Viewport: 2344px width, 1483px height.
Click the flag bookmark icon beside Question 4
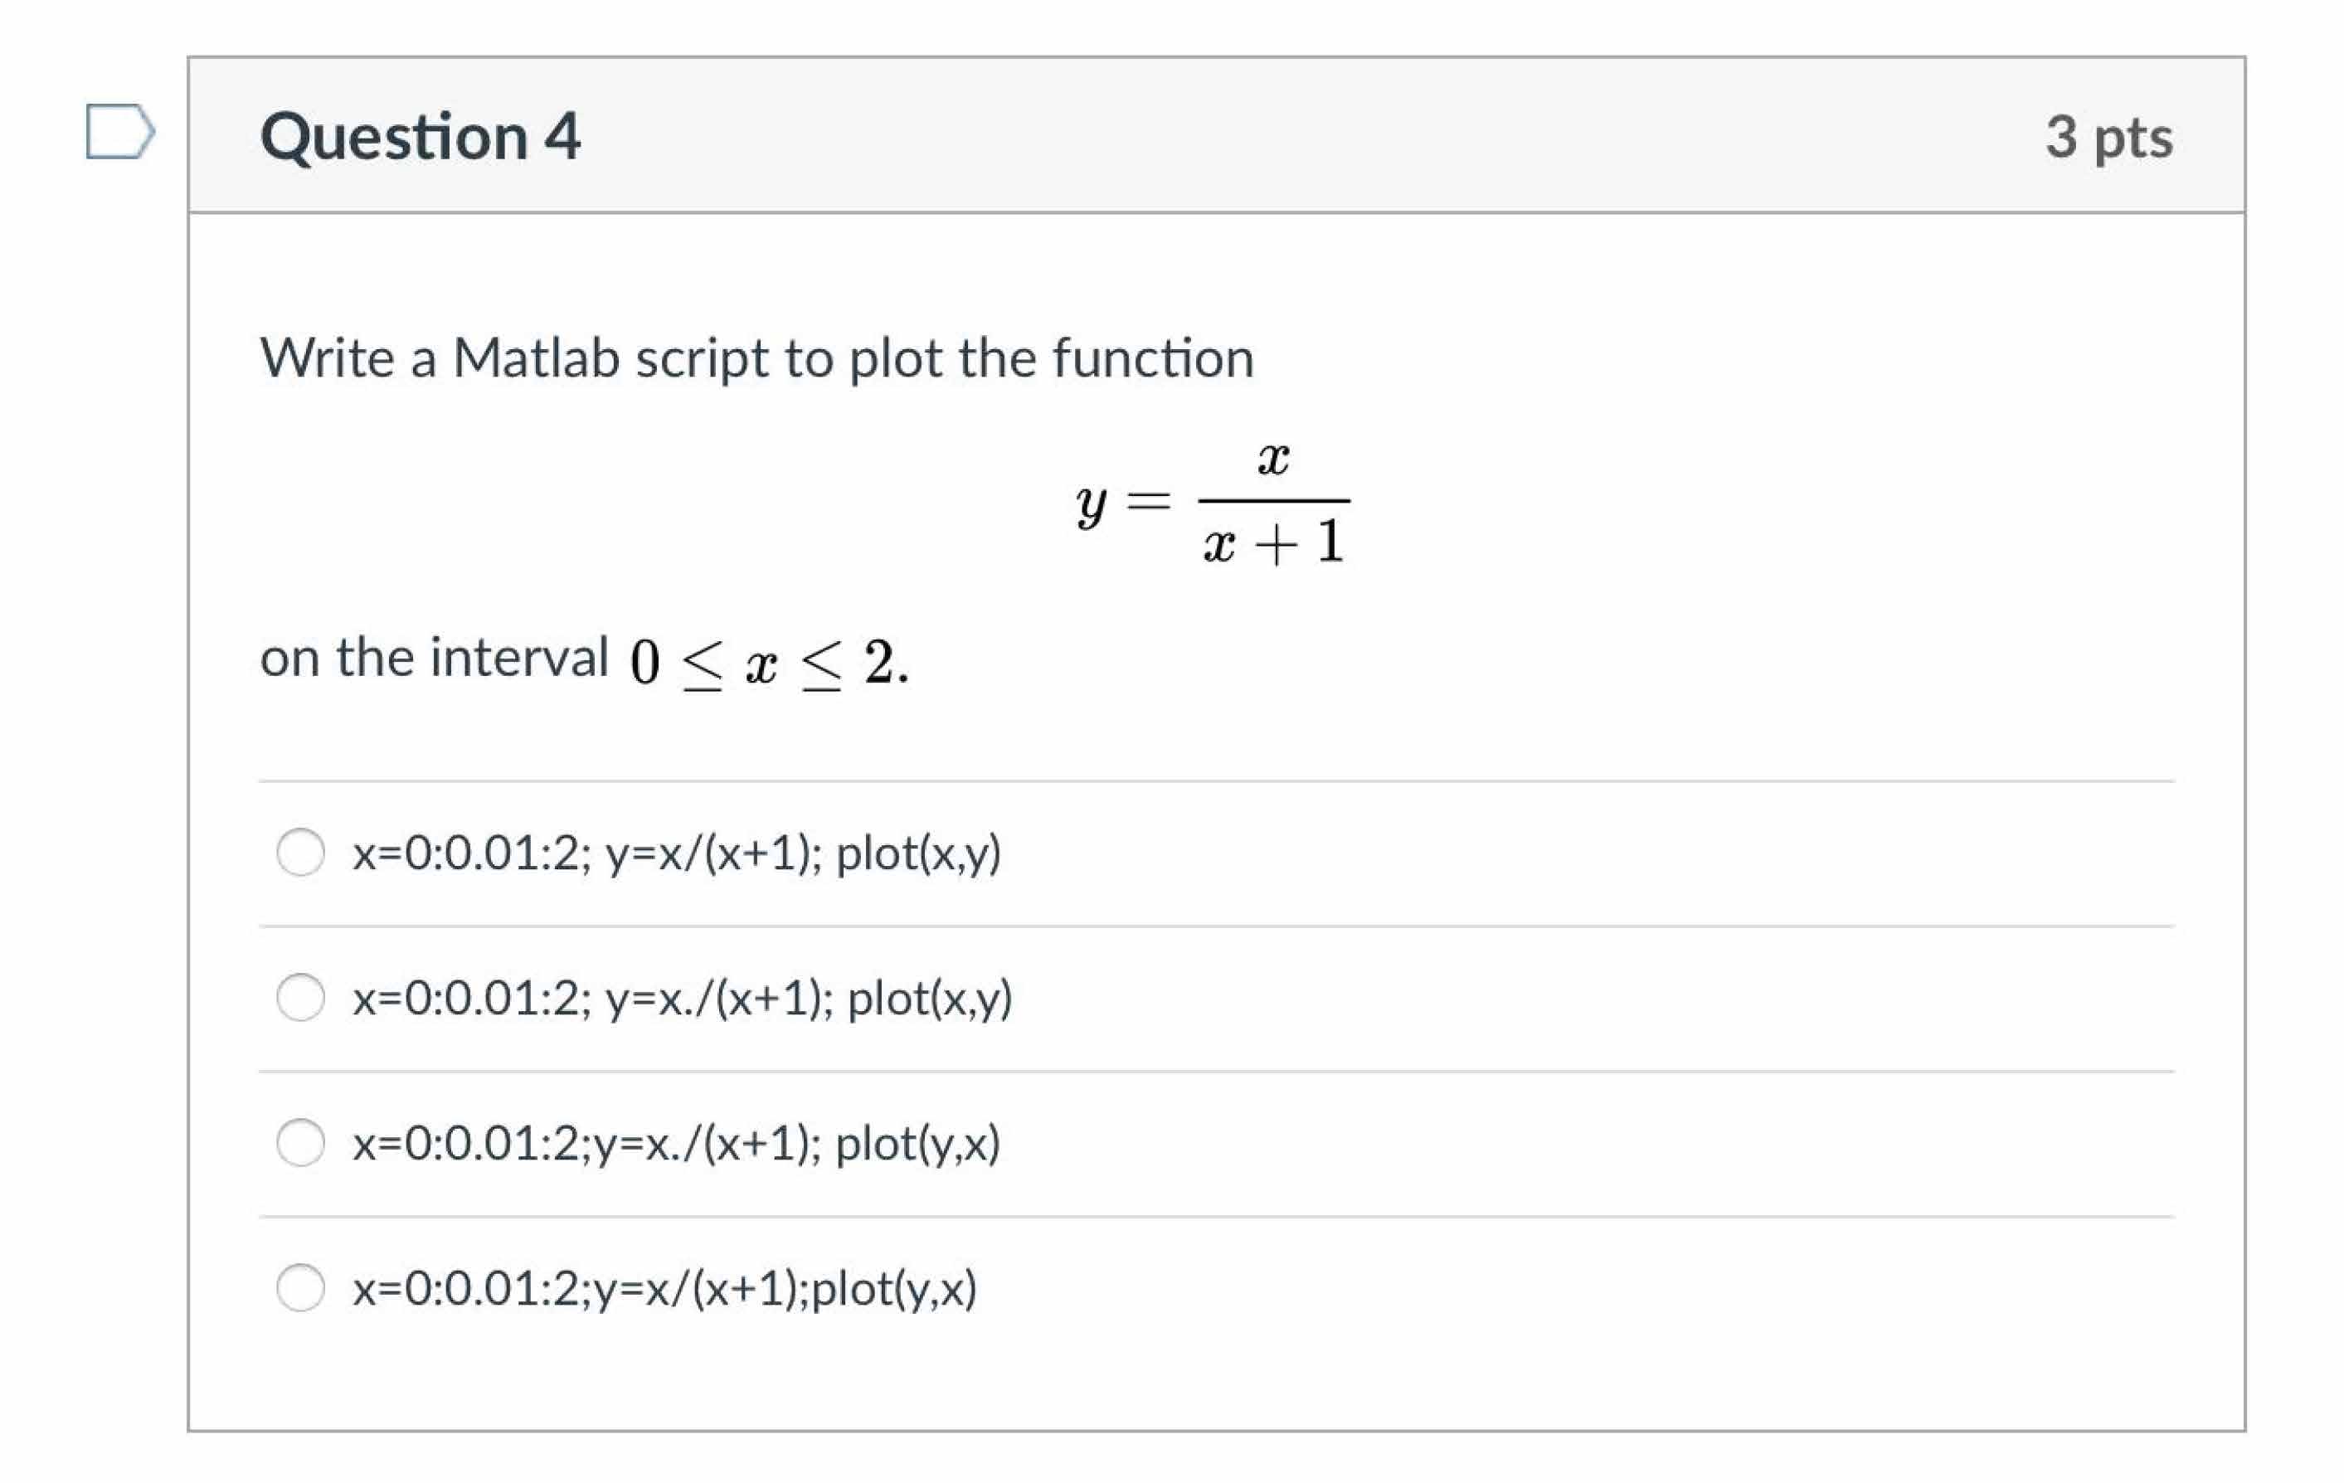[121, 131]
